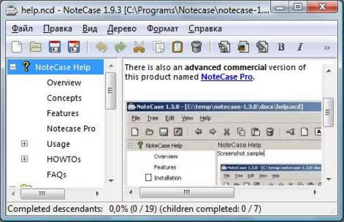344x222 pixels.
Task: Follow the NoteCase Pro hyperlink
Action: click(227, 77)
